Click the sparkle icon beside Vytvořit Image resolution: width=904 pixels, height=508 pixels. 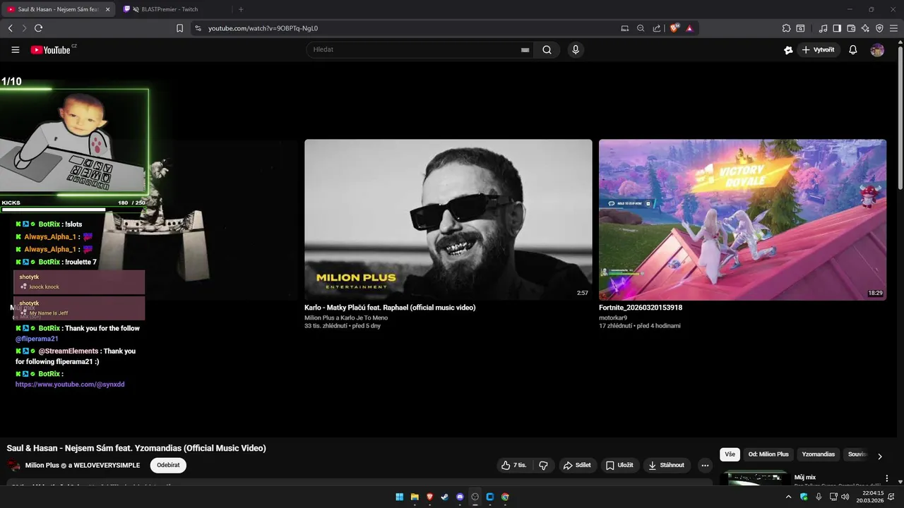(788, 50)
